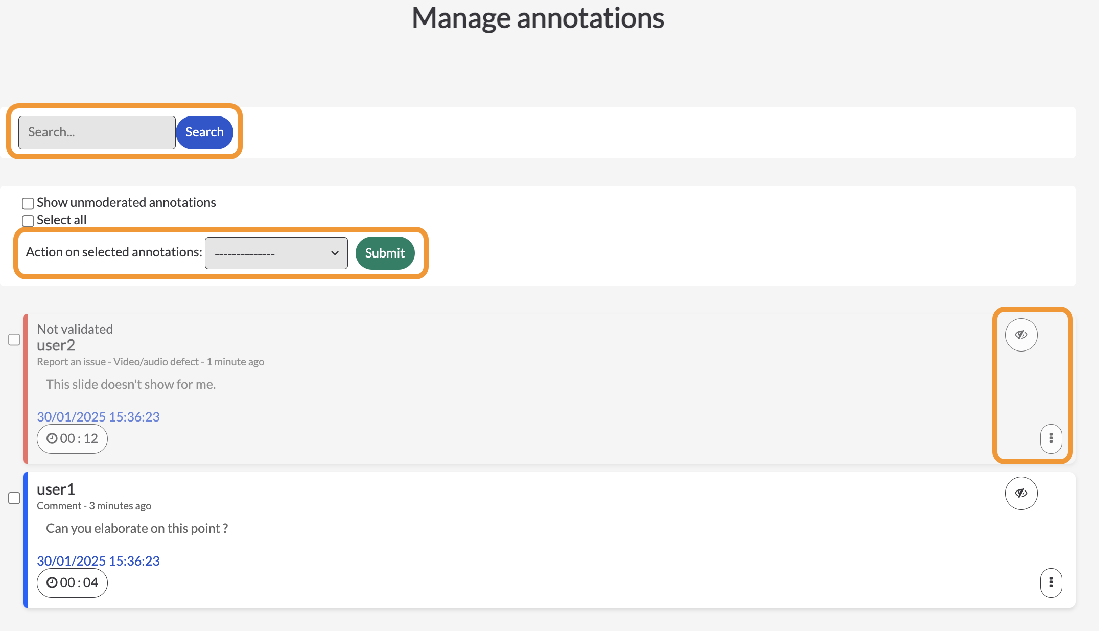
Task: Select the user2 annotation checkbox
Action: (14, 340)
